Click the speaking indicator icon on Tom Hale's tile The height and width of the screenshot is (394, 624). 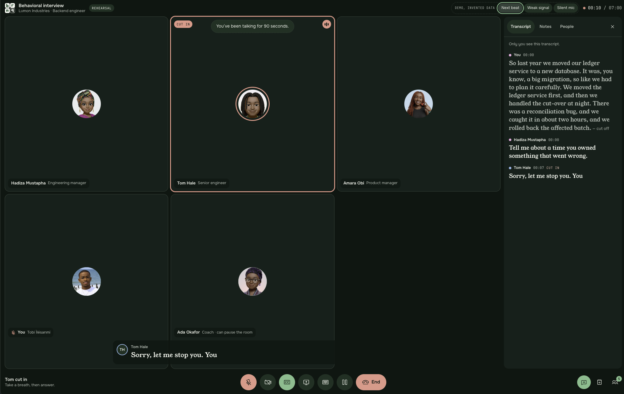click(x=326, y=24)
